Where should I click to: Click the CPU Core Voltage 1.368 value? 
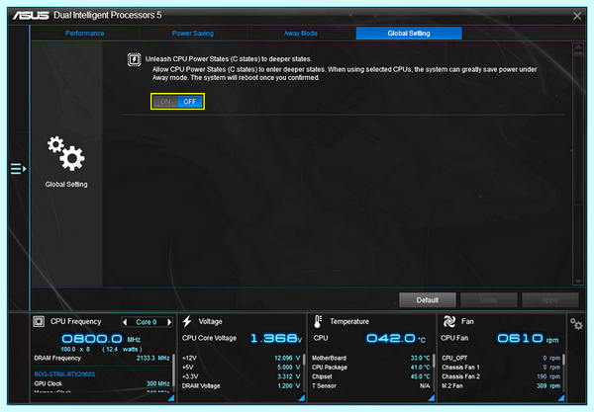click(276, 338)
